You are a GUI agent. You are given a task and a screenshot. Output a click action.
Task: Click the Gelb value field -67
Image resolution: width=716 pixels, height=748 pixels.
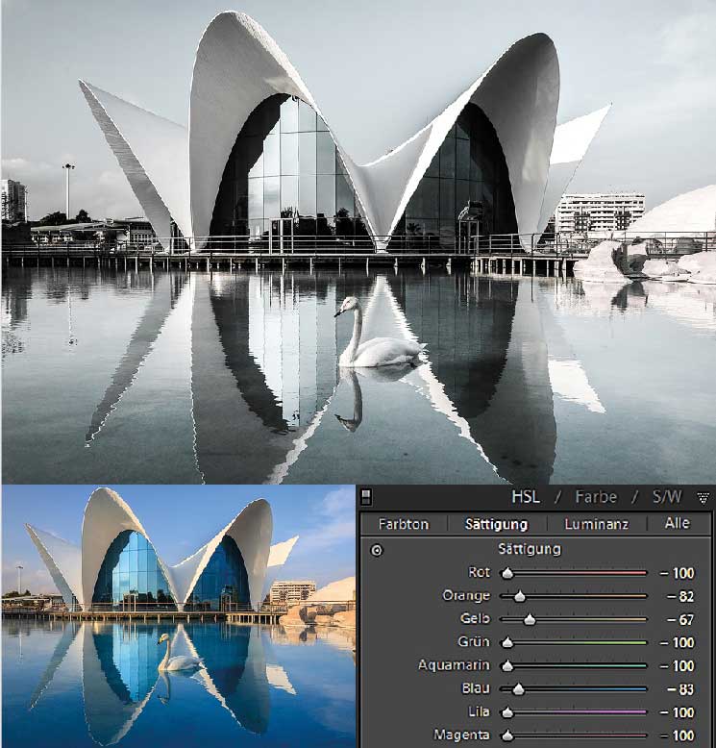[x=680, y=620]
